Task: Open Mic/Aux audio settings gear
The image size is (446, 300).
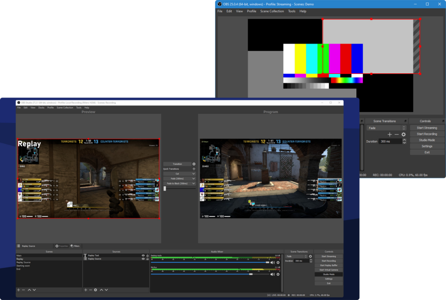Action: [x=278, y=274]
